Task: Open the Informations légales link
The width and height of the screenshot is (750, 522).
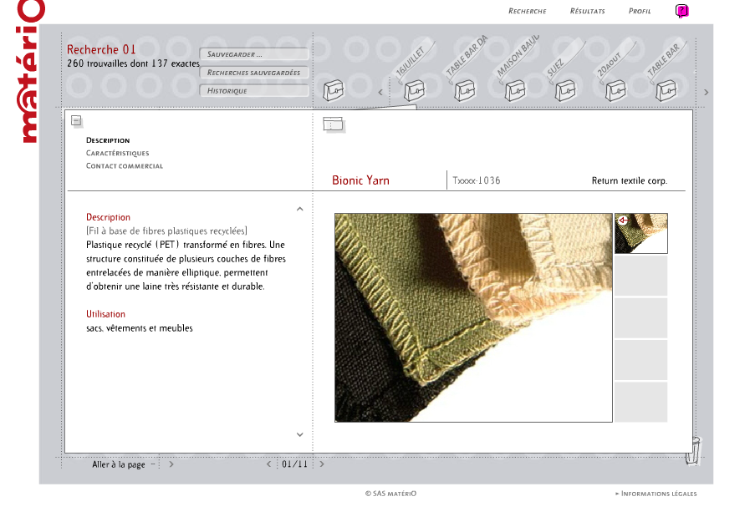Action: [x=656, y=494]
